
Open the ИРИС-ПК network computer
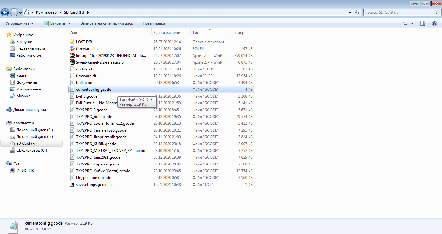point(25,171)
